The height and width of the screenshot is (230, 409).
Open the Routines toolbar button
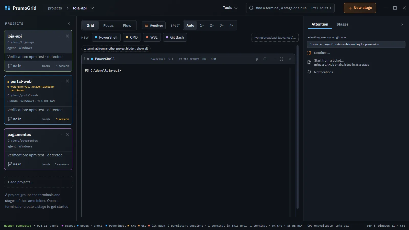point(154,26)
